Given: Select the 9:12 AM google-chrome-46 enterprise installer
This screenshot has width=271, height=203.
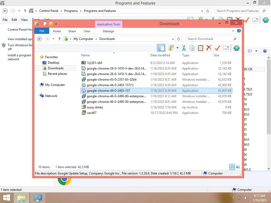Looking at the screenshot, I should (156, 96).
